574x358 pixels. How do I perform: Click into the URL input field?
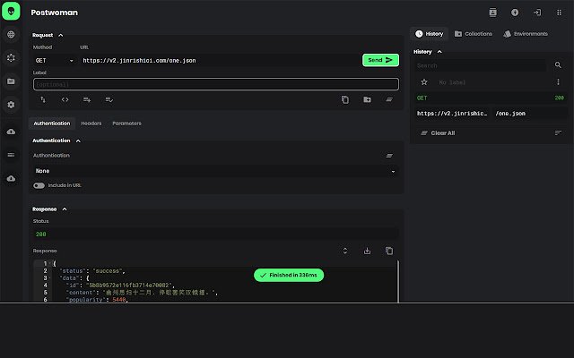pyautogui.click(x=220, y=60)
